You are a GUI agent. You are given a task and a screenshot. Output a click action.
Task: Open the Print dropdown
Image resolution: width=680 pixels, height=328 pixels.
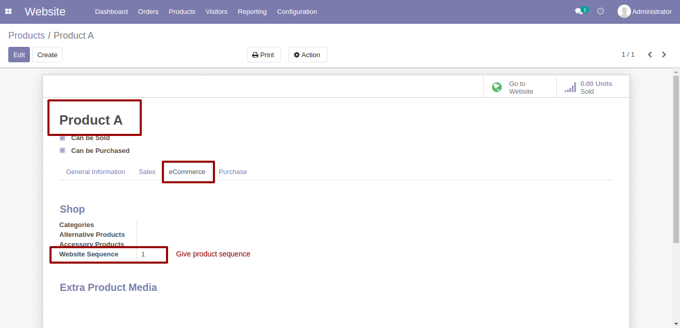(264, 55)
